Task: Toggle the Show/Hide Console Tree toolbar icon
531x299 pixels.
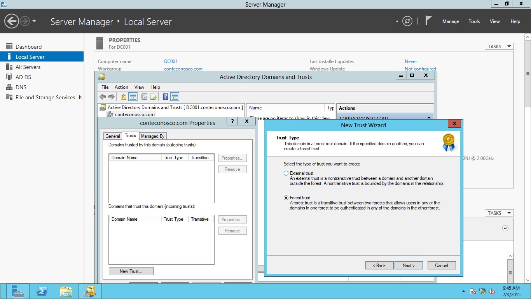Action: 133,97
